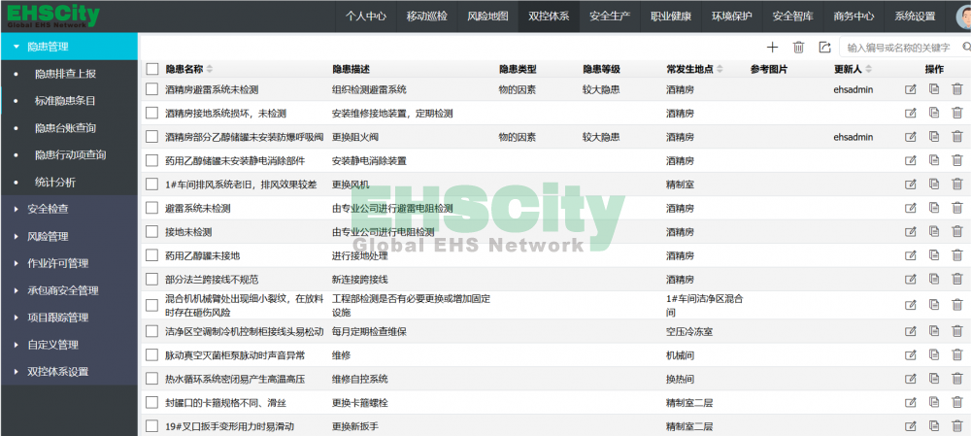
Task: Click the plus icon to add a hazard
Action: (772, 47)
